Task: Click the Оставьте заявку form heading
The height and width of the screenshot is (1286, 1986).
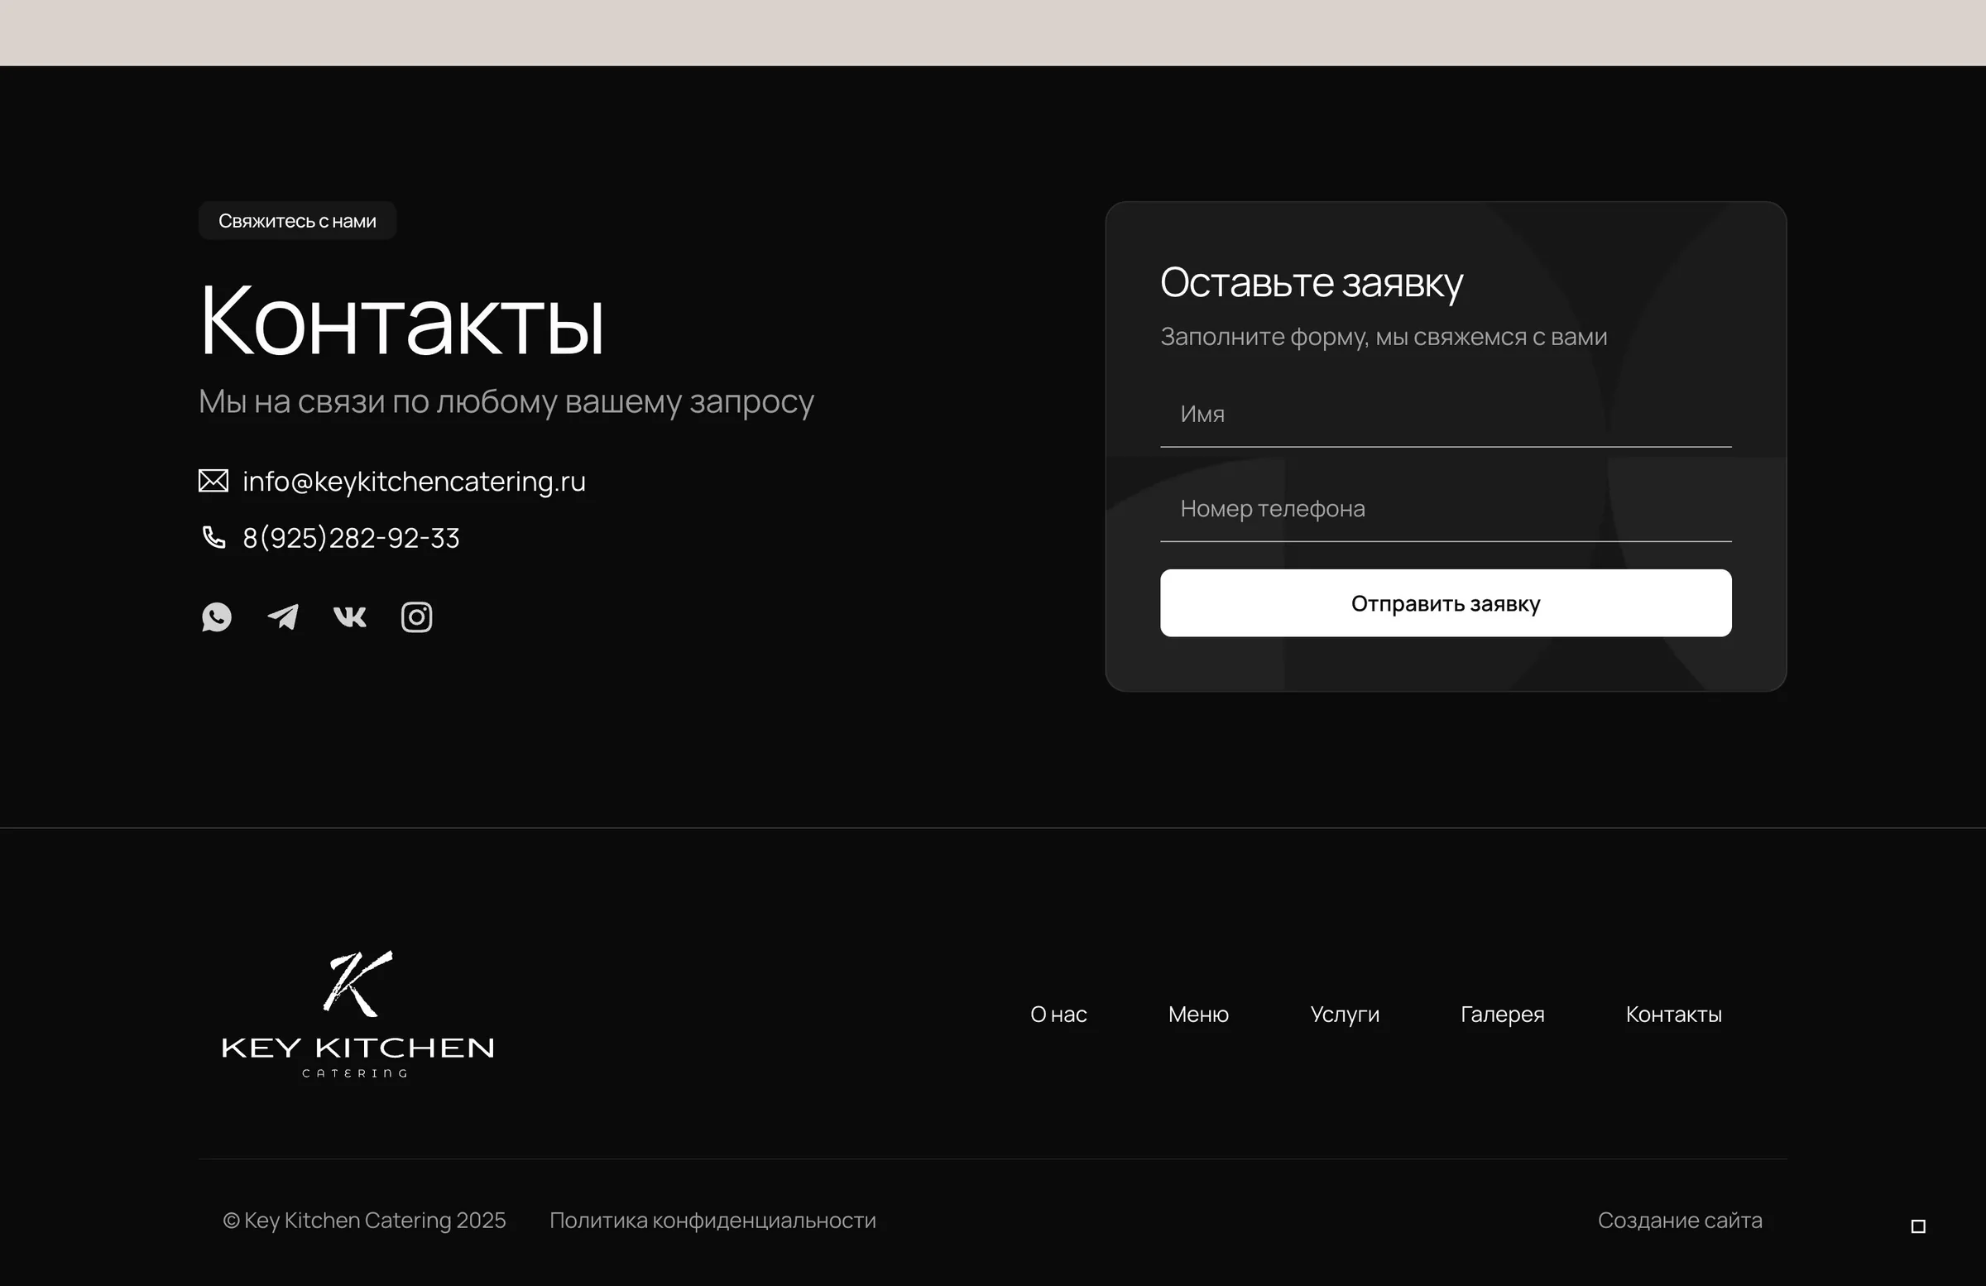Action: pos(1311,283)
